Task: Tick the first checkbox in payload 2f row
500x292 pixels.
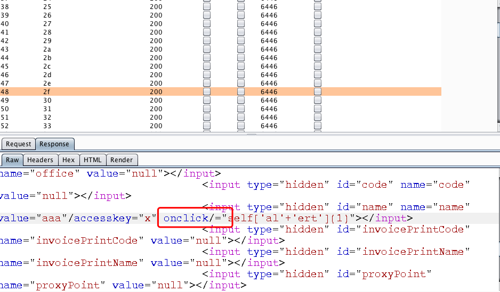Action: point(207,91)
